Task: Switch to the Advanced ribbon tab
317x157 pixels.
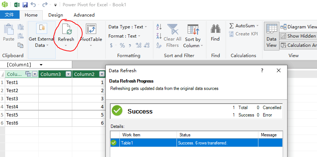Action: [84, 15]
